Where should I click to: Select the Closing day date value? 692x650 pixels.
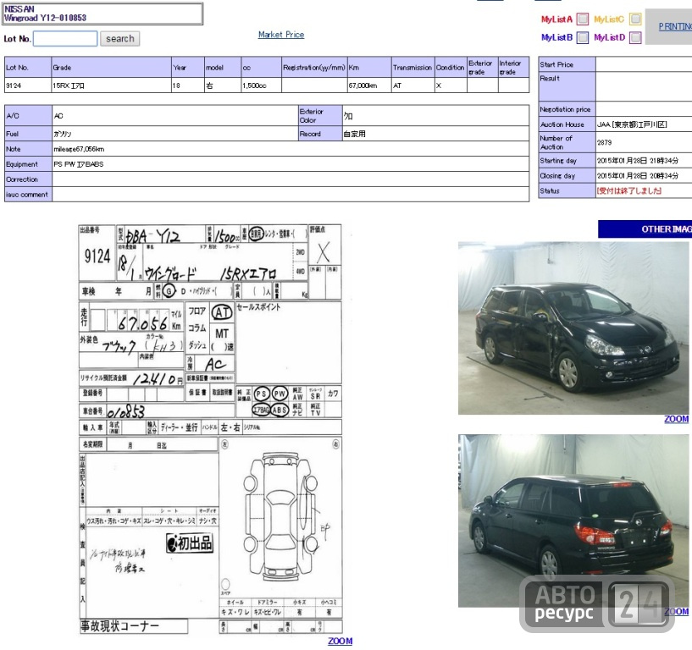click(638, 175)
